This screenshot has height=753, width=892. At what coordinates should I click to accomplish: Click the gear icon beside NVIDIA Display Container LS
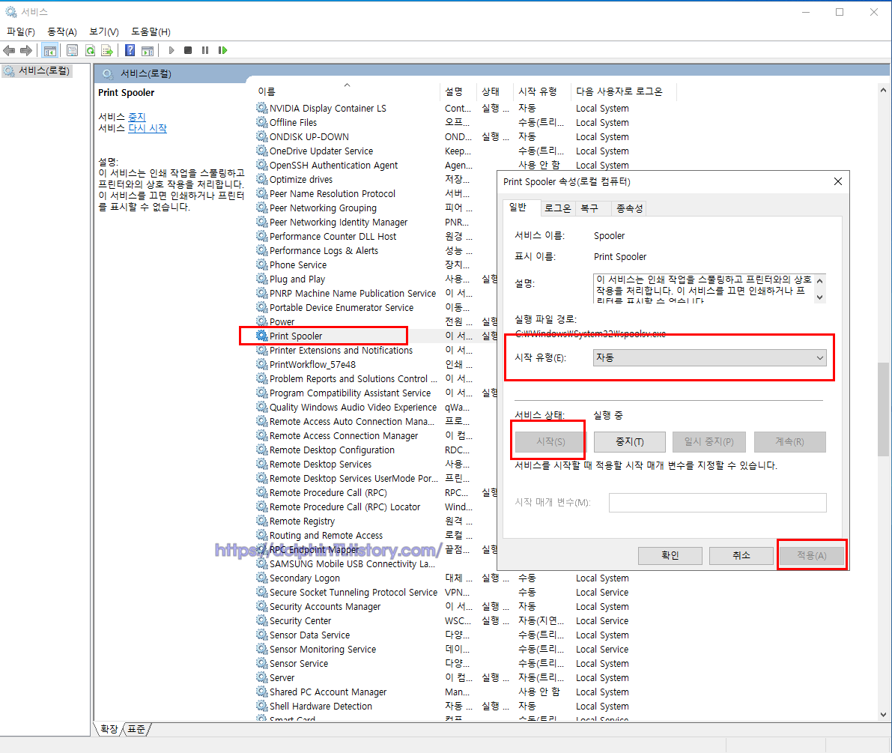(261, 108)
